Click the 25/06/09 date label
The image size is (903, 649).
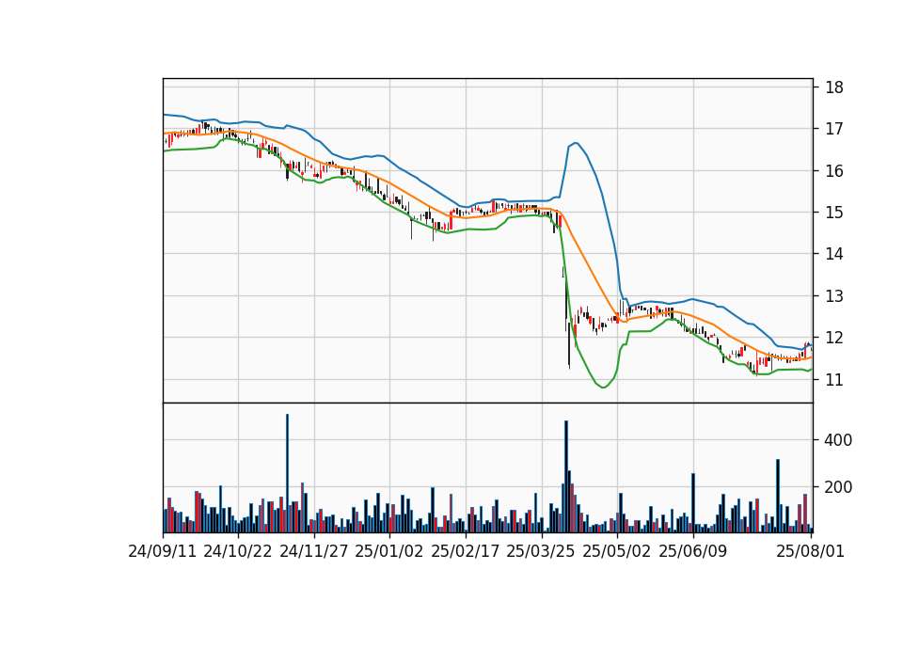click(x=693, y=552)
